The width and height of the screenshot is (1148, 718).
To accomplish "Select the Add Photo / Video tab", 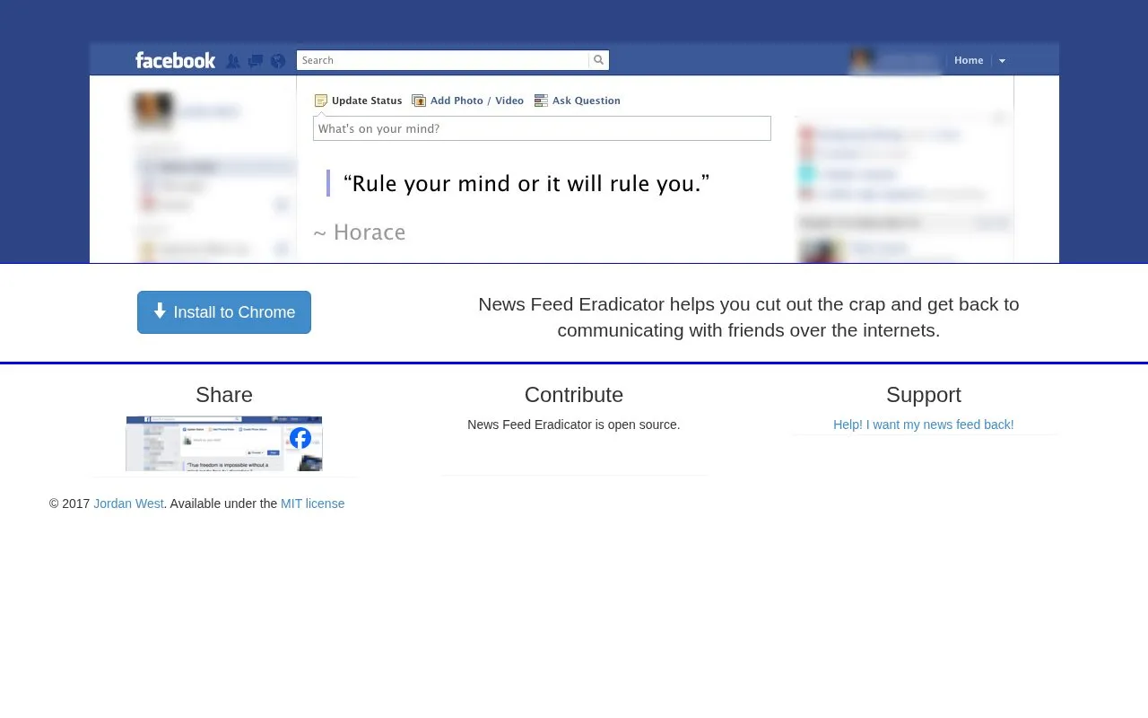I will 468,101.
